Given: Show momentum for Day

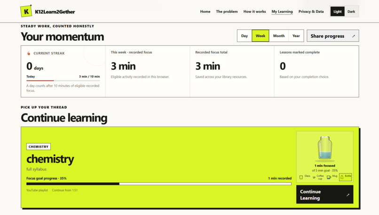Looking at the screenshot, I should [245, 36].
